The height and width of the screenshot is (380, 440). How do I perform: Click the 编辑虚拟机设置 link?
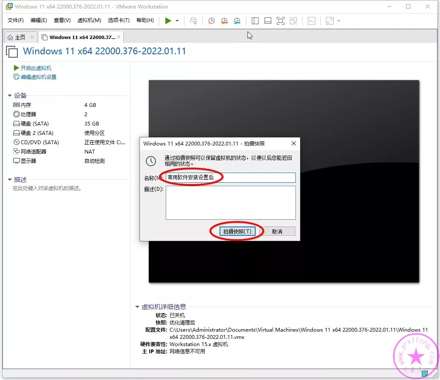pos(38,77)
